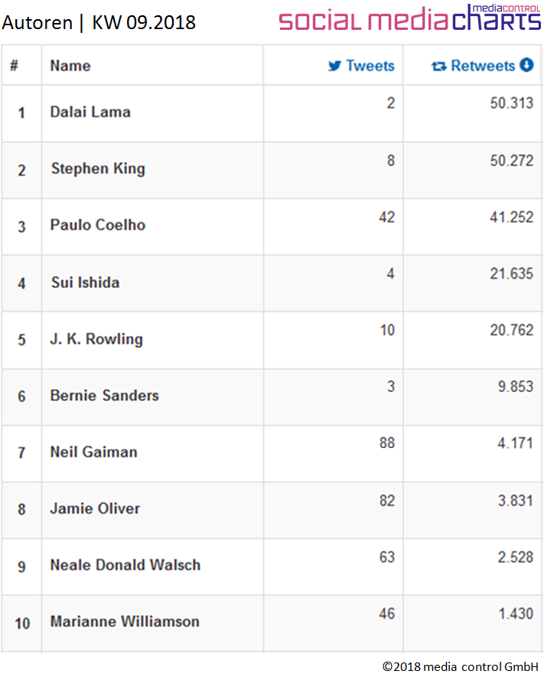Click the Autoren | KW 09.2018 title
The height and width of the screenshot is (674, 544).
click(99, 22)
